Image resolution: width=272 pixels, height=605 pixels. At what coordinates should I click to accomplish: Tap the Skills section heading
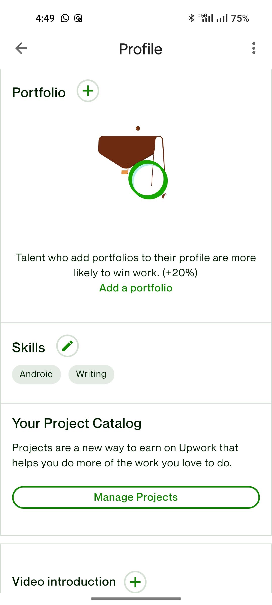(x=29, y=348)
